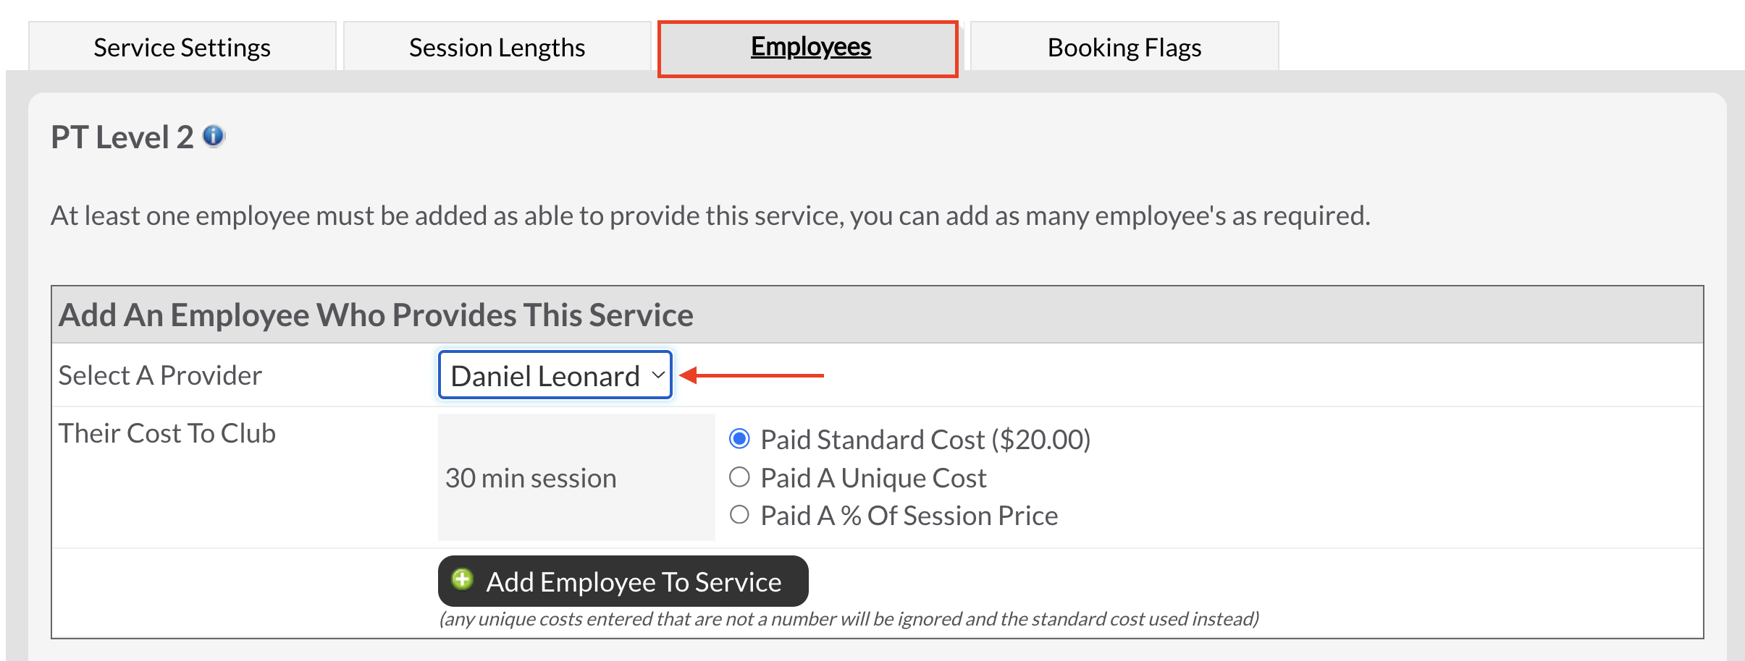The image size is (1745, 661).
Task: Go to the Booking Flags tab
Action: (x=1124, y=47)
